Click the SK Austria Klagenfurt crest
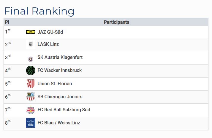 (x=31, y=59)
